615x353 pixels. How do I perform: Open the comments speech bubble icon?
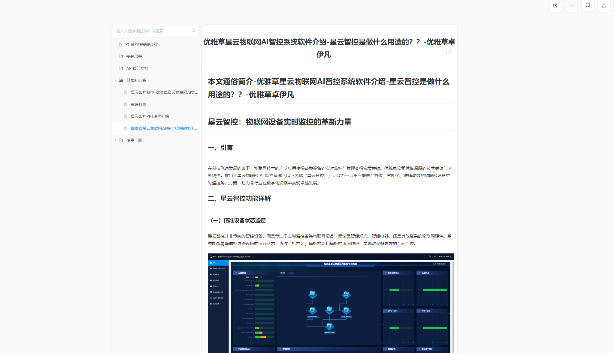point(588,5)
